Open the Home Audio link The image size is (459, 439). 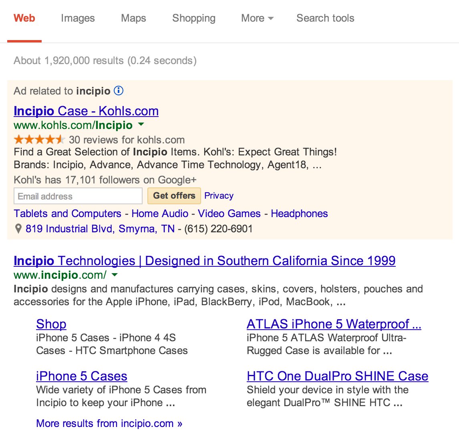click(x=160, y=213)
